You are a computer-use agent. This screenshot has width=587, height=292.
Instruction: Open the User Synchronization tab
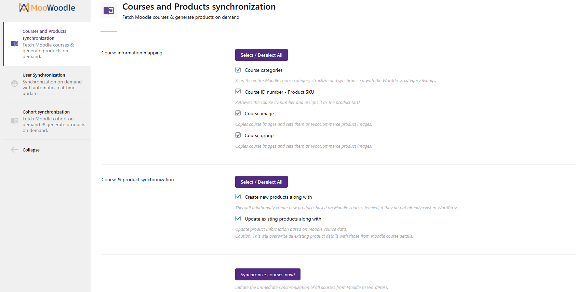pos(44,75)
